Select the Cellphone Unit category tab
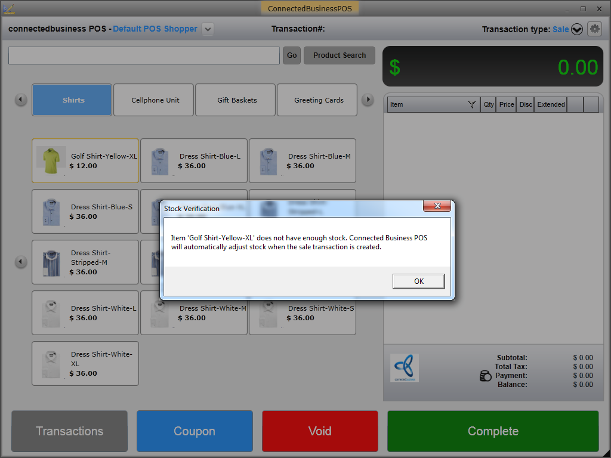611x458 pixels. click(x=153, y=100)
